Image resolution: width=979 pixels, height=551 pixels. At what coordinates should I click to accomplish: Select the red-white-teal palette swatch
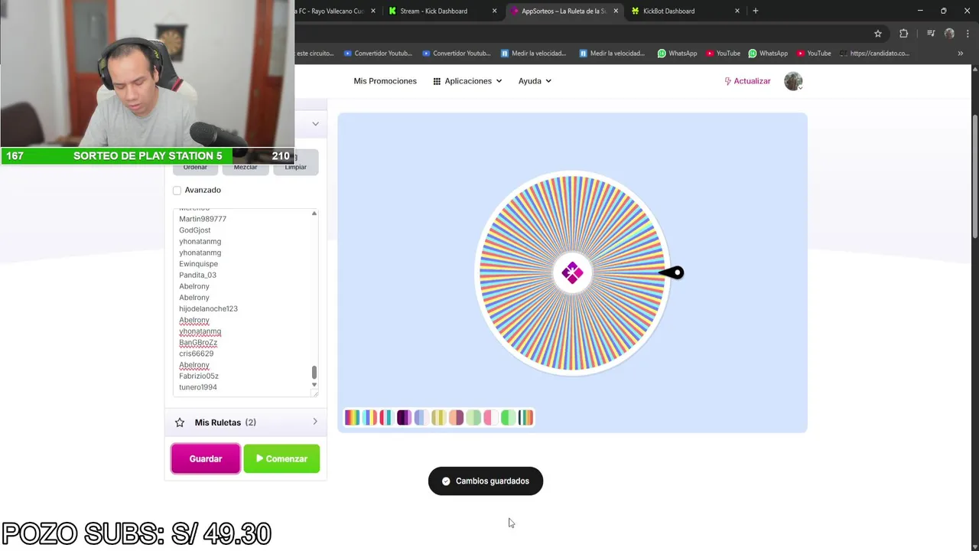(x=386, y=418)
